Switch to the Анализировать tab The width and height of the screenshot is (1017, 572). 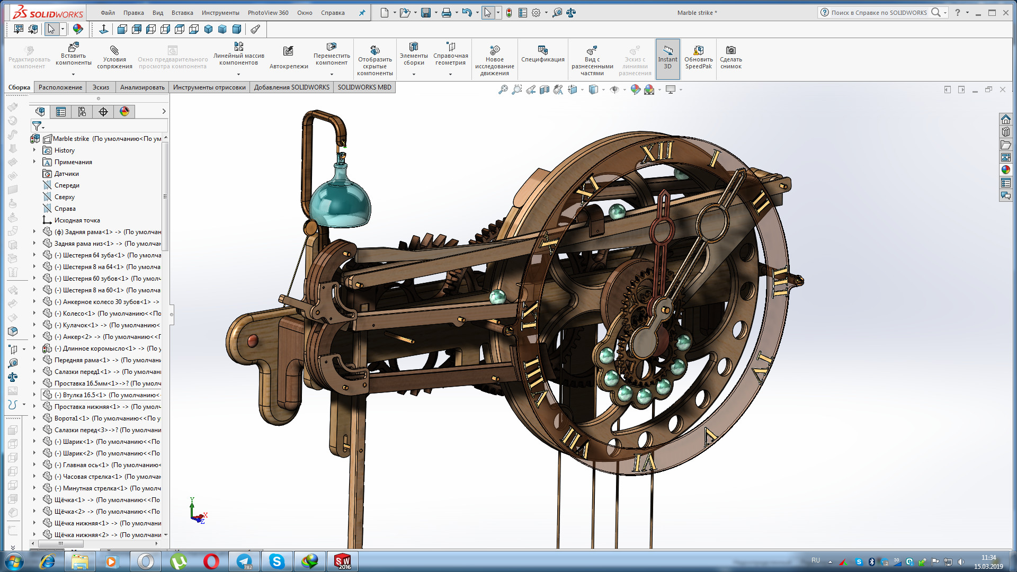142,87
